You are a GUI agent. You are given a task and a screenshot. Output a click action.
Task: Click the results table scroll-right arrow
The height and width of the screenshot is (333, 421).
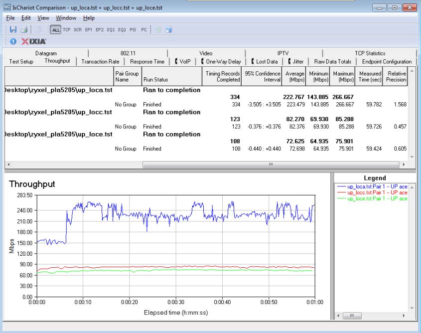(404, 165)
